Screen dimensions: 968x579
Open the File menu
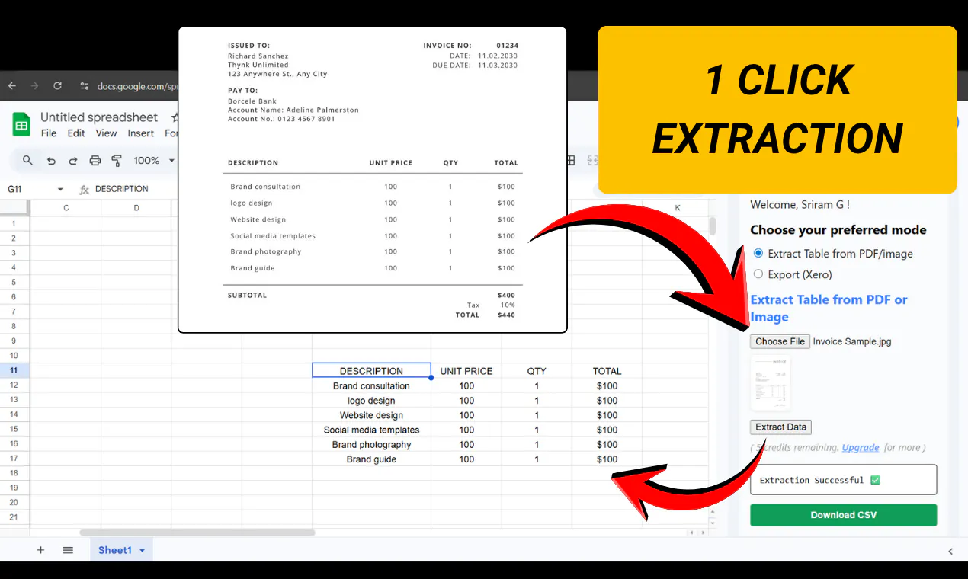[x=49, y=133]
